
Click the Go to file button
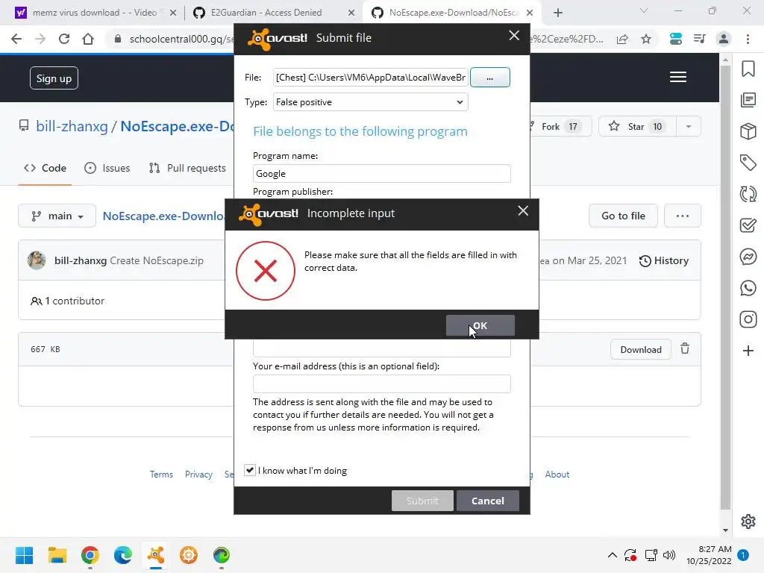click(x=623, y=216)
